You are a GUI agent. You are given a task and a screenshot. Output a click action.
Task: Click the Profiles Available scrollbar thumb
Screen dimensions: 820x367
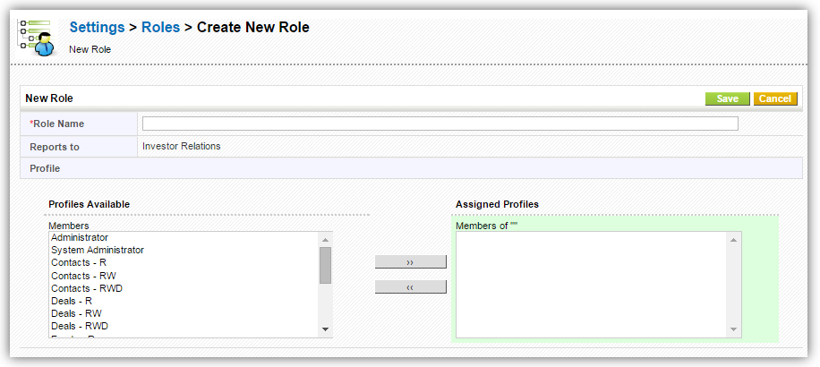(325, 265)
